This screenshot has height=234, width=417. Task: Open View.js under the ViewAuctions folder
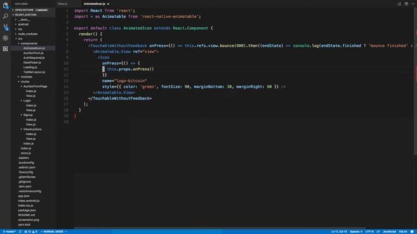(31, 139)
